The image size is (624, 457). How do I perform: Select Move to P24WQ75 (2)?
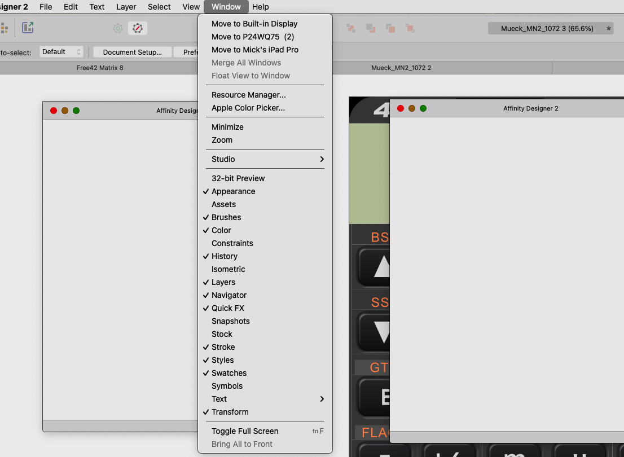pyautogui.click(x=265, y=37)
